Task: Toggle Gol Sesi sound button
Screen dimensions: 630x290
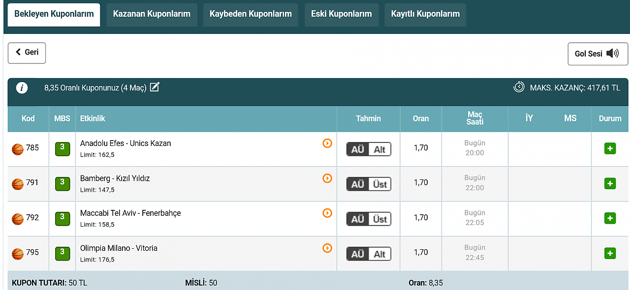Action: [598, 54]
